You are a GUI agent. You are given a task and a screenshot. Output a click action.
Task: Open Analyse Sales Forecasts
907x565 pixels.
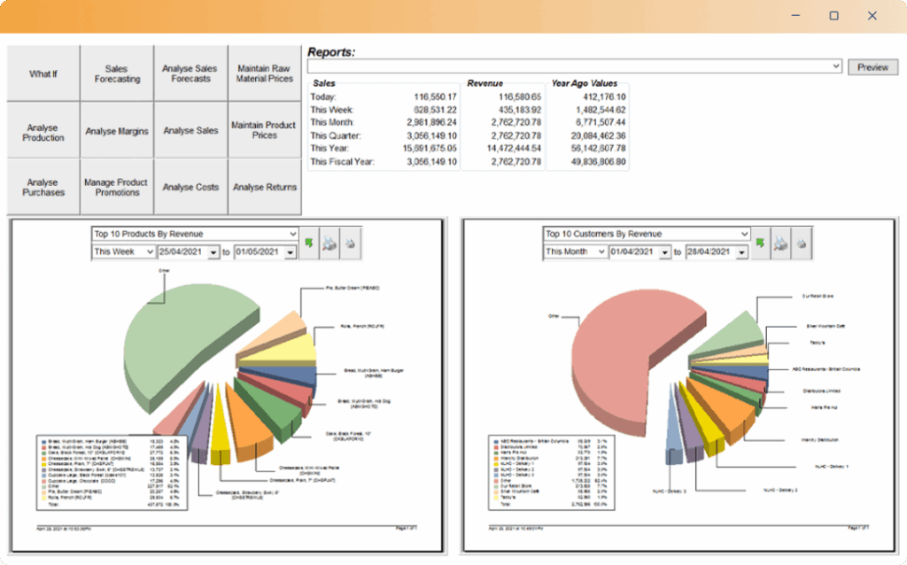(x=190, y=74)
